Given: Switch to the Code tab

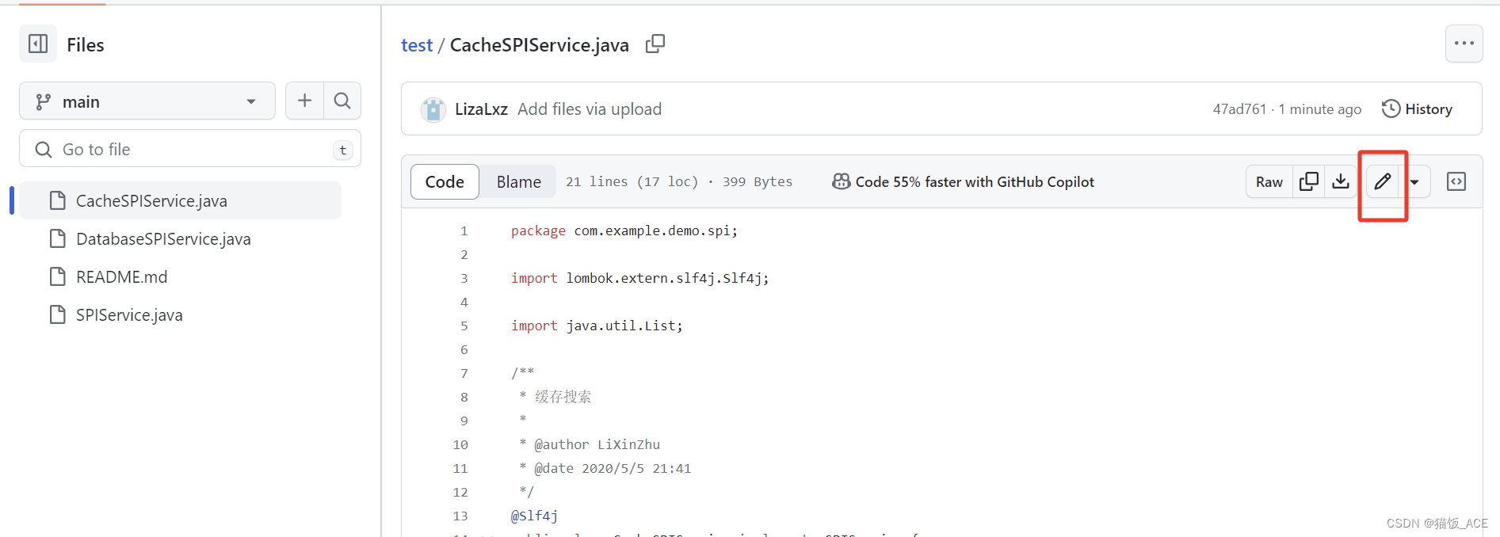Looking at the screenshot, I should (x=445, y=181).
